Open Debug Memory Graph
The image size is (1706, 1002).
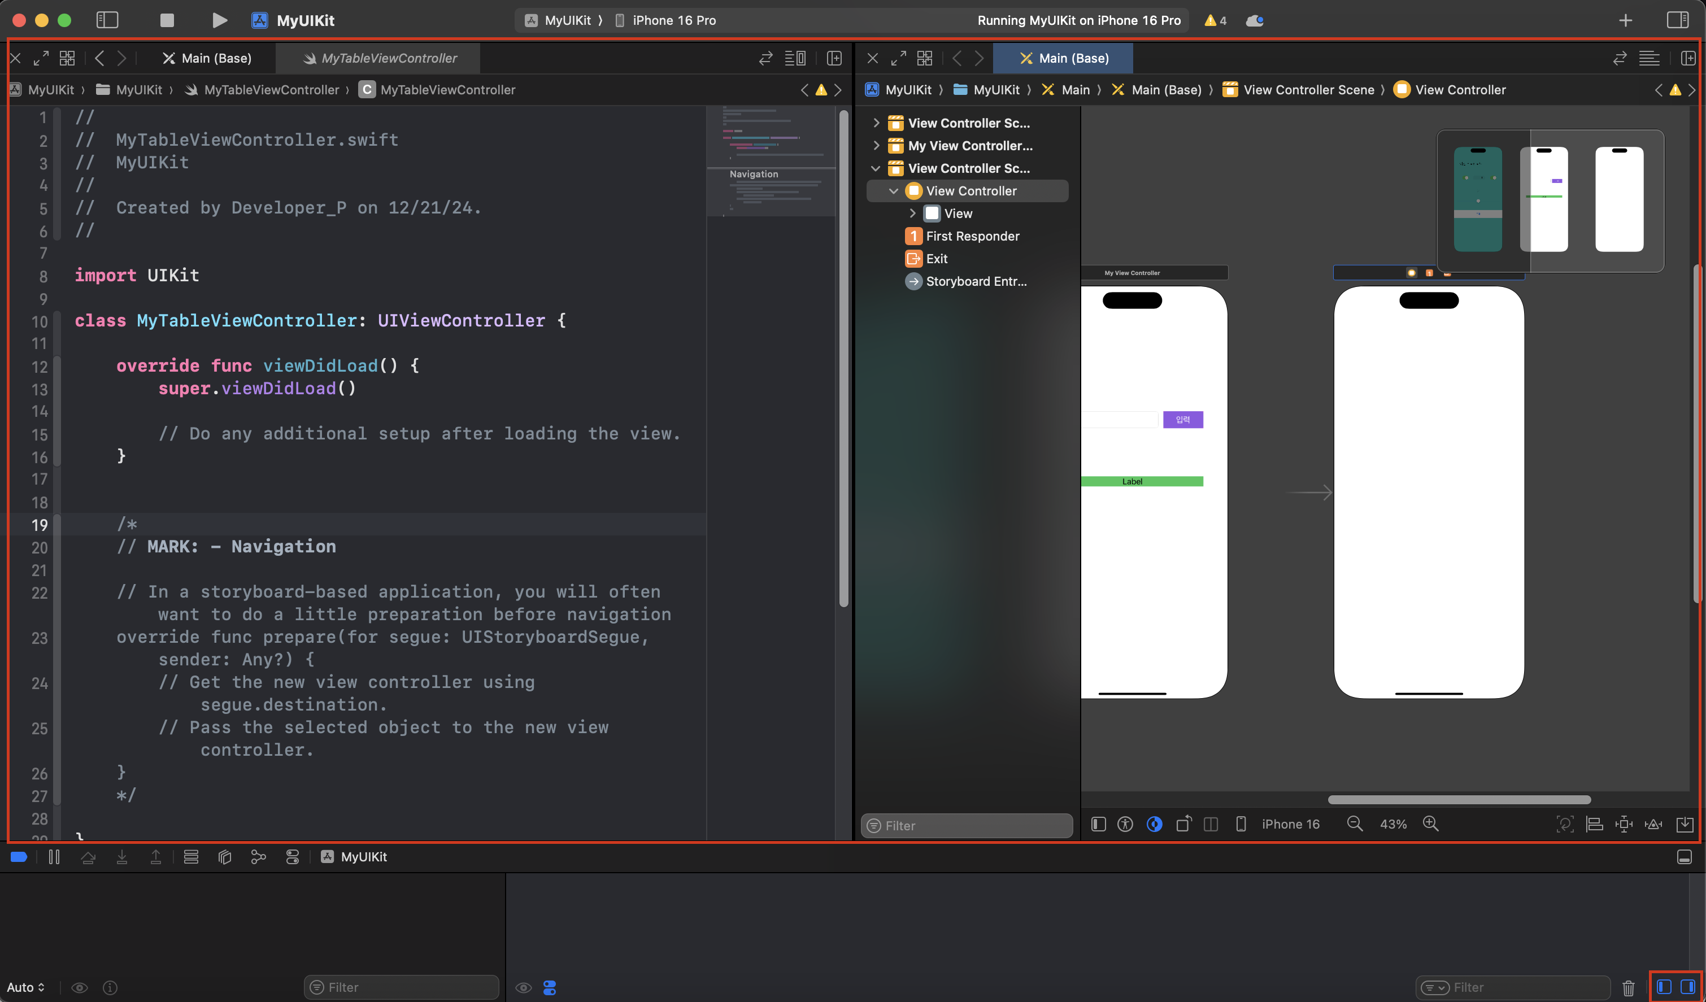258,857
